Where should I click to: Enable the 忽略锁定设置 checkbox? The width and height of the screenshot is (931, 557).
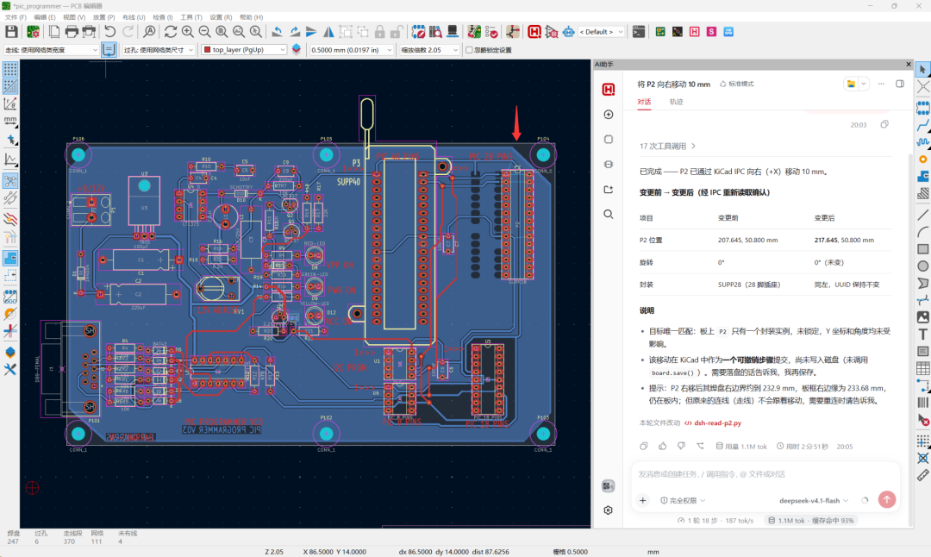click(469, 50)
